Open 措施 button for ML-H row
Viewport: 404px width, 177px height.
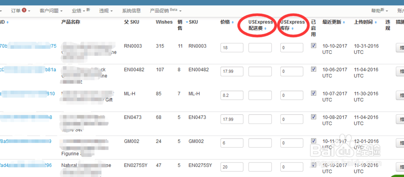400,95
